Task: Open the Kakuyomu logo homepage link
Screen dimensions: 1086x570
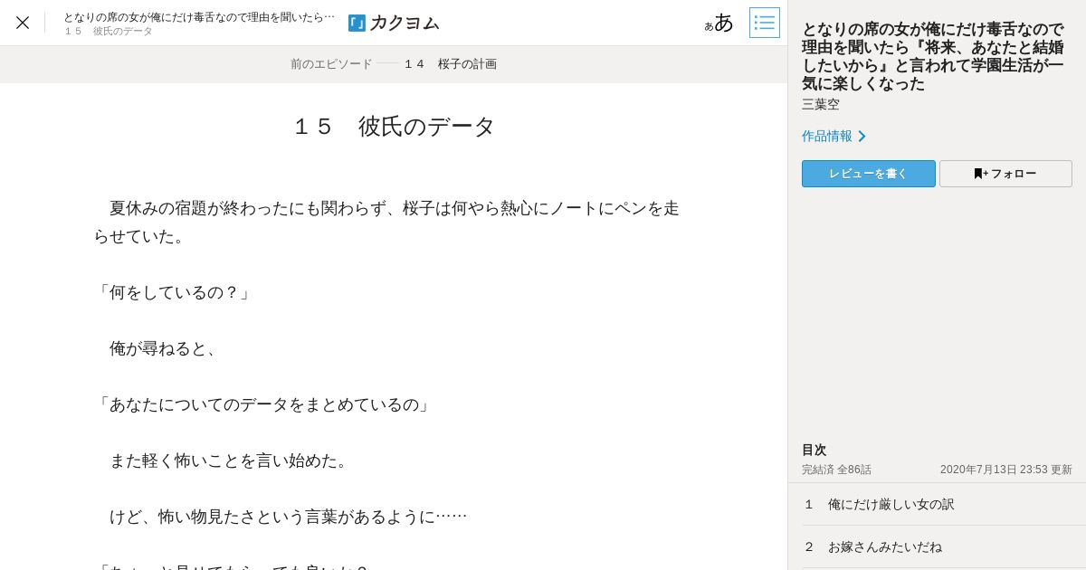Action: (394, 23)
